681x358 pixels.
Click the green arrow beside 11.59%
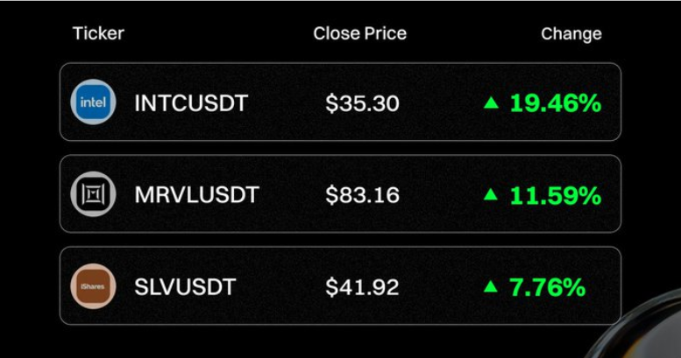(491, 194)
